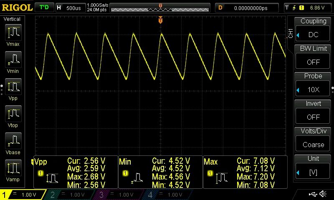
Task: Select the Vpp measurement icon in sidebar
Action: [x=13, y=87]
